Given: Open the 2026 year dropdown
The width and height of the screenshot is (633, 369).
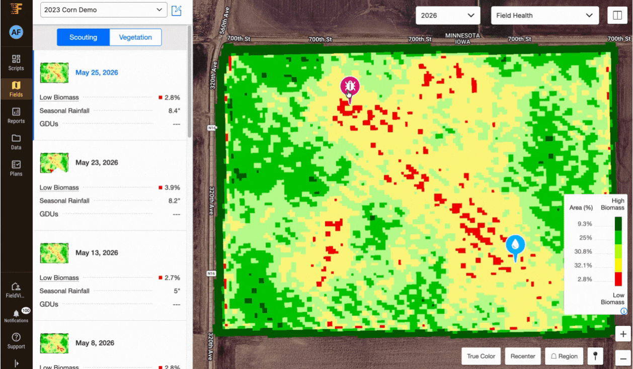Looking at the screenshot, I should (448, 15).
